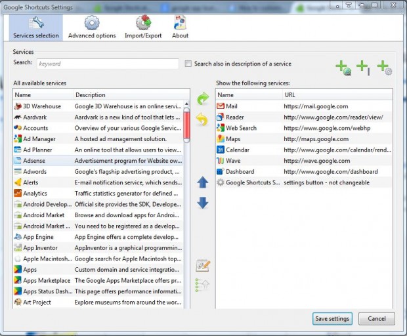This screenshot has height=336, width=407.
Task: Select the Adwords service icon
Action: tap(18, 171)
